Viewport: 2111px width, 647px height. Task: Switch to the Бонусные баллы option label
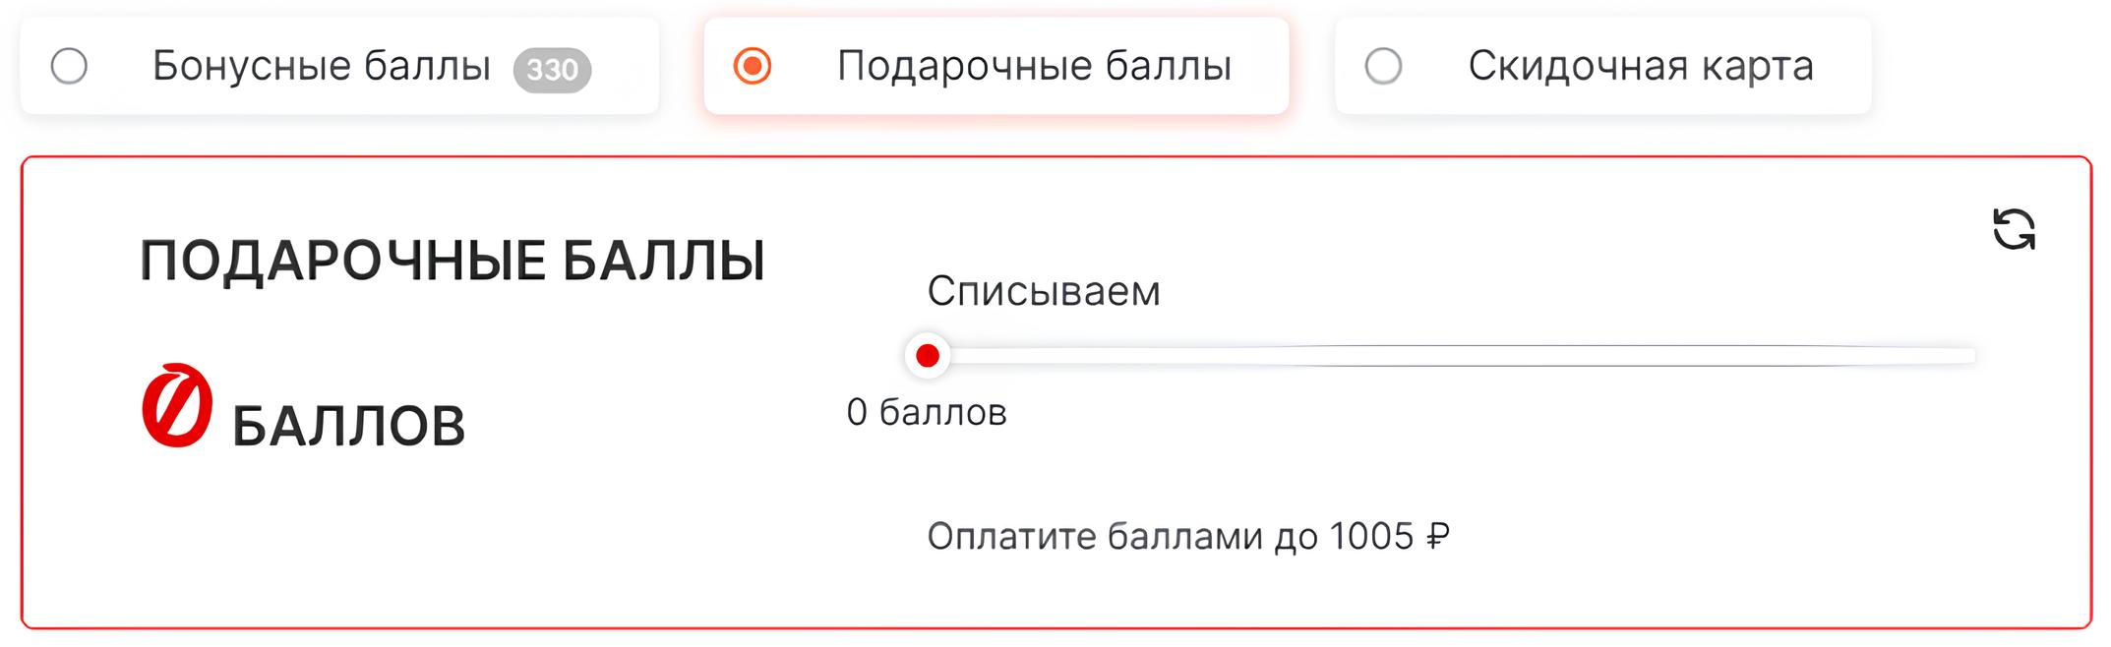[x=321, y=67]
